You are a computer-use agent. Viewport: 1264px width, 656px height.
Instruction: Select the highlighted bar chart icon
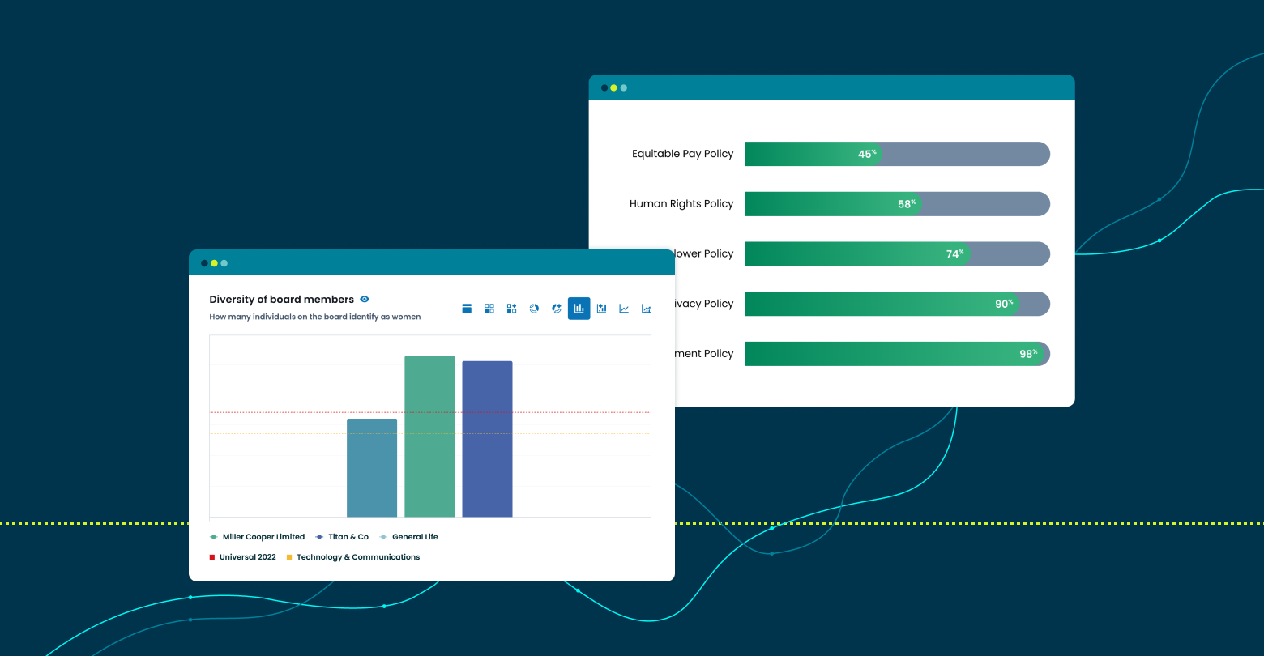point(579,309)
